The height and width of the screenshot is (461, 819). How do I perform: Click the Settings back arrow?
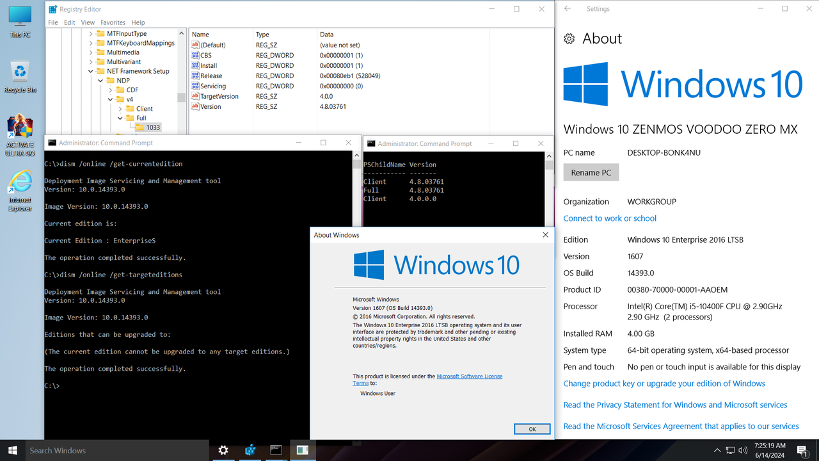pyautogui.click(x=568, y=9)
